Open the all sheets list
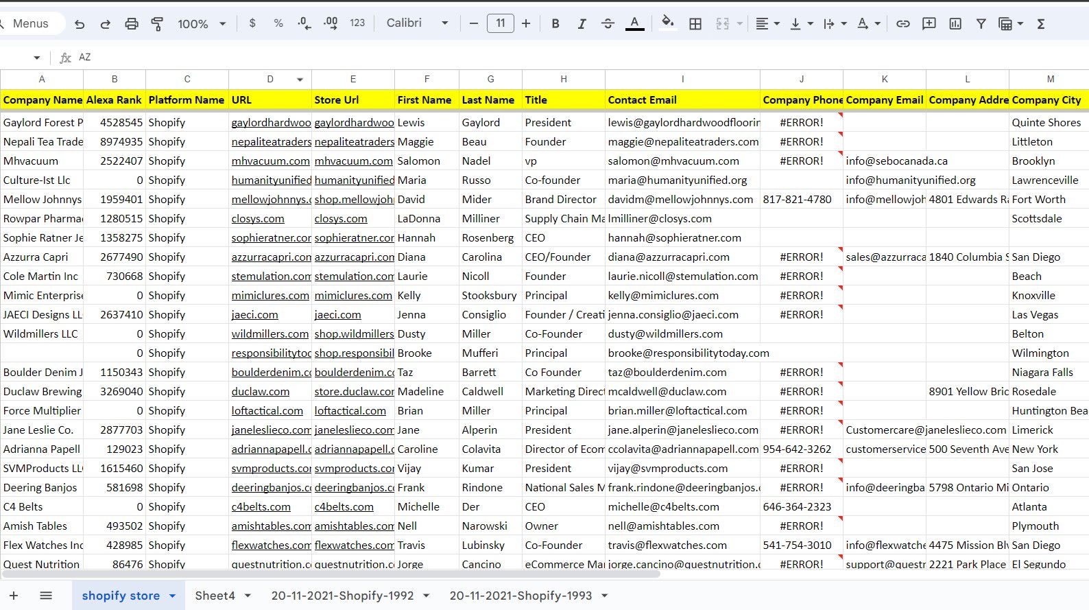This screenshot has width=1089, height=610. 46,596
